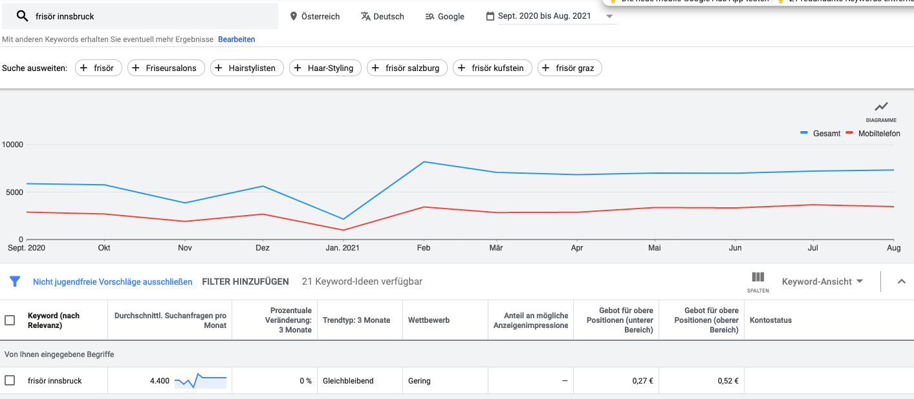The image size is (914, 399).
Task: Open the date range dropdown arrow
Action: point(609,16)
